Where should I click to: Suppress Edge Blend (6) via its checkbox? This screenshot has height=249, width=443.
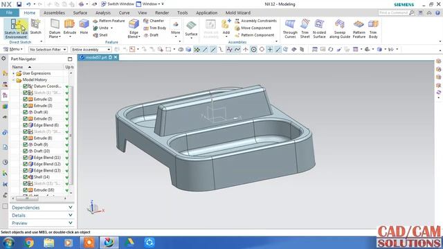(x=25, y=125)
